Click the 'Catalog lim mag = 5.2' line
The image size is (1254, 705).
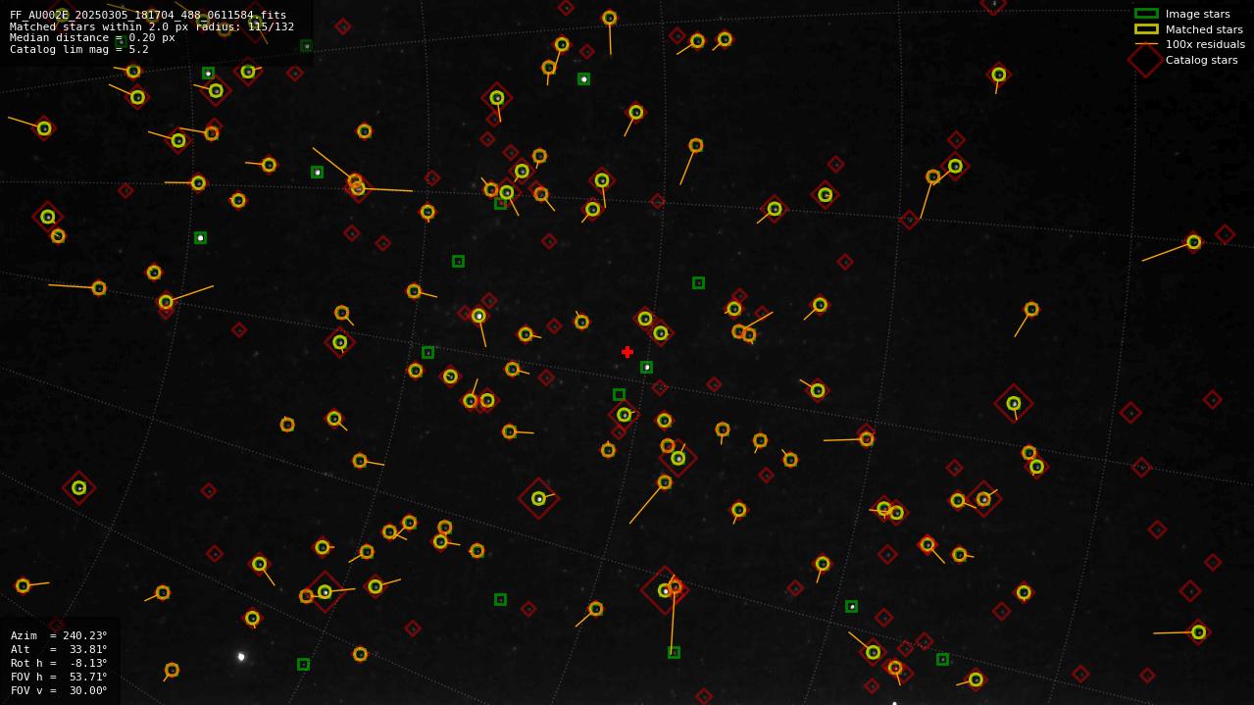[x=79, y=49]
